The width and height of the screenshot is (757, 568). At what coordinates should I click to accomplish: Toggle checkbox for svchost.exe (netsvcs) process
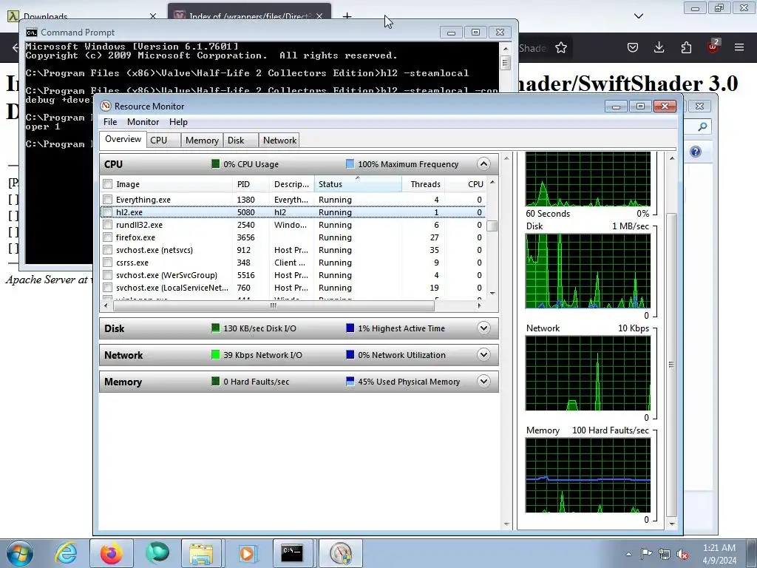click(x=108, y=250)
